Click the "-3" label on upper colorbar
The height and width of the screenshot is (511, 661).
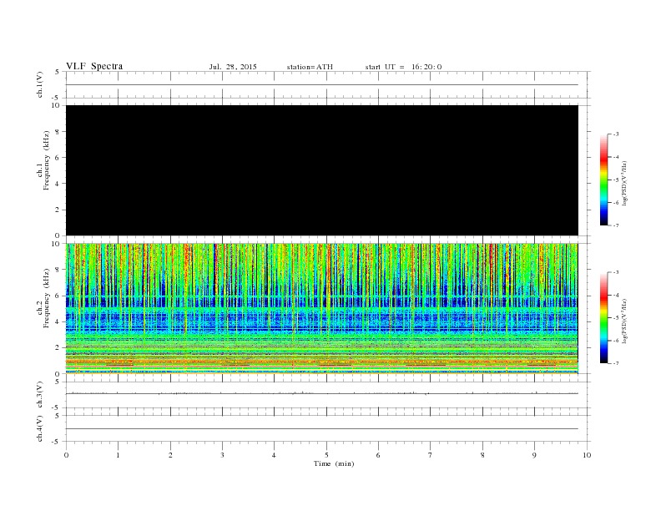[x=616, y=134]
